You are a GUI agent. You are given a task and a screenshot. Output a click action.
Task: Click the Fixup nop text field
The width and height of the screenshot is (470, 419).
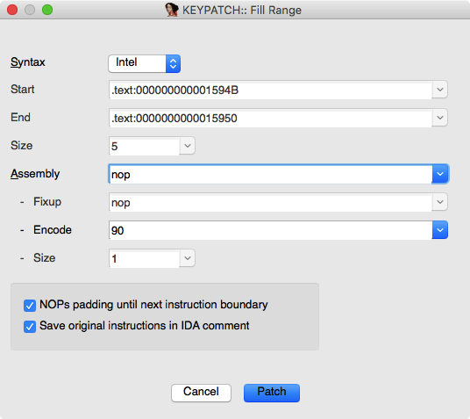click(x=270, y=202)
